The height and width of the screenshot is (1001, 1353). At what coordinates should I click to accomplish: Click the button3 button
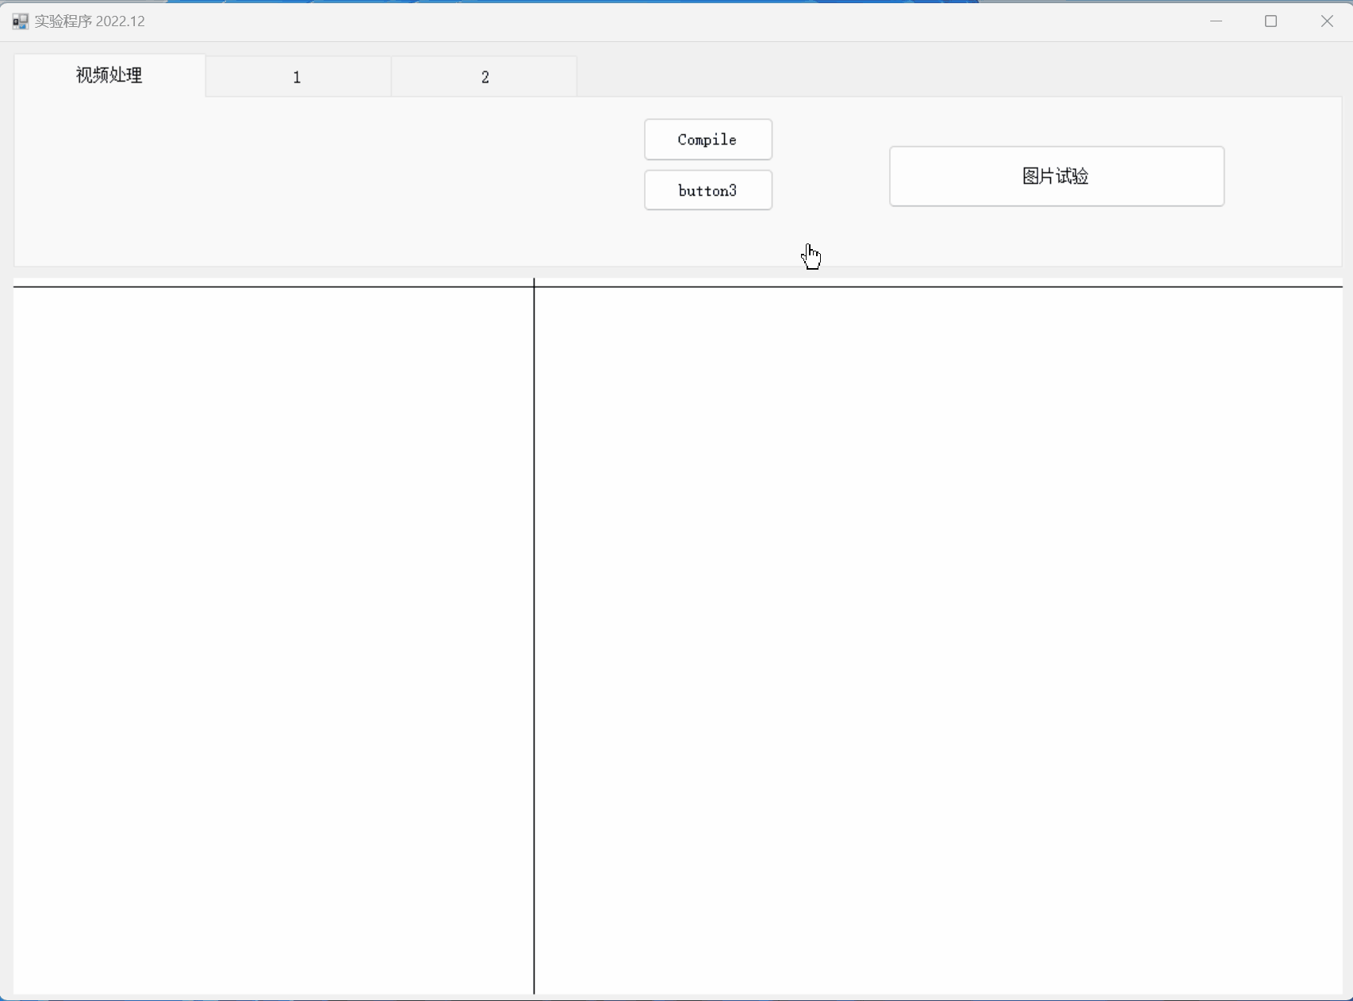[x=708, y=190]
